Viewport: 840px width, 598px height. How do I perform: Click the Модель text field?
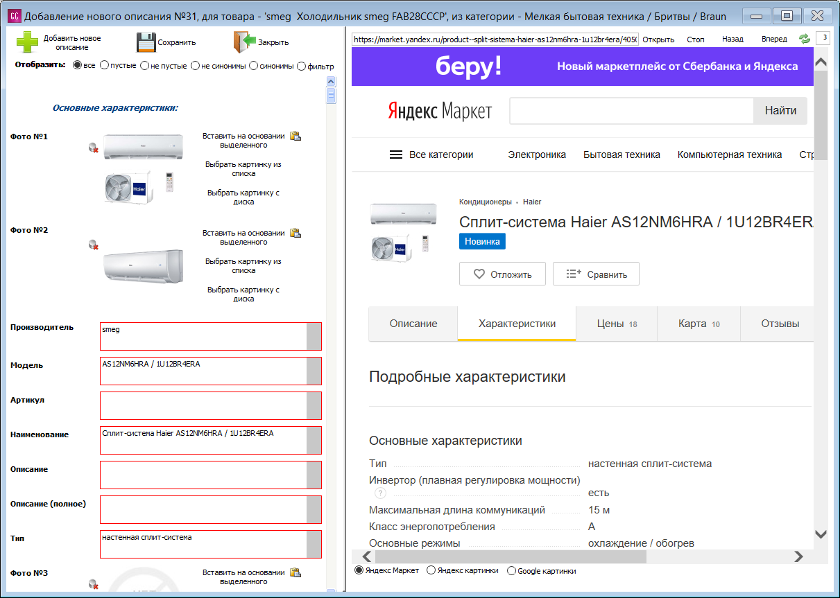[203, 371]
